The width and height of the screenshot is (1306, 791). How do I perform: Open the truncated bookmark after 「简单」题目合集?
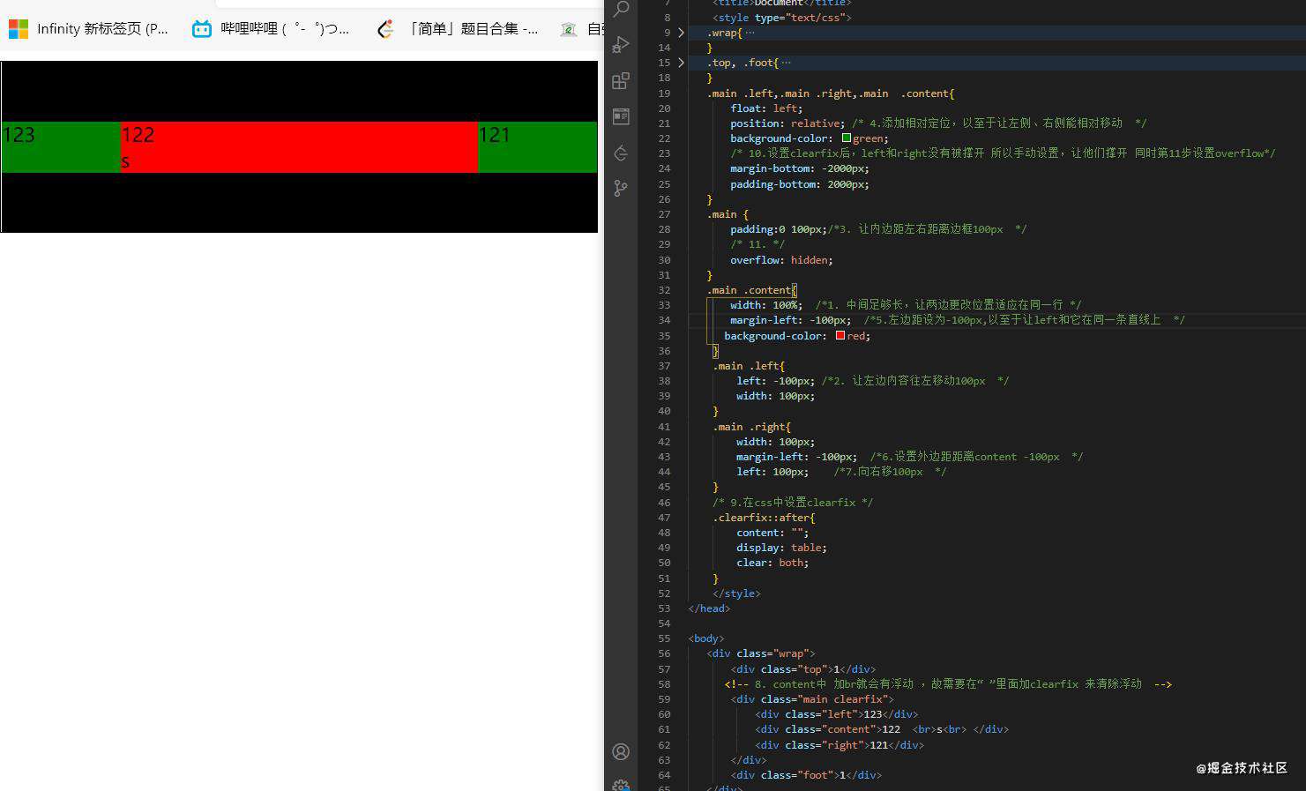(x=582, y=29)
